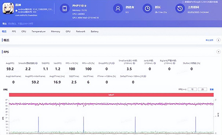Click the help icon next to Smooth
This screenshot has width=222, height=135.
tap(36, 63)
